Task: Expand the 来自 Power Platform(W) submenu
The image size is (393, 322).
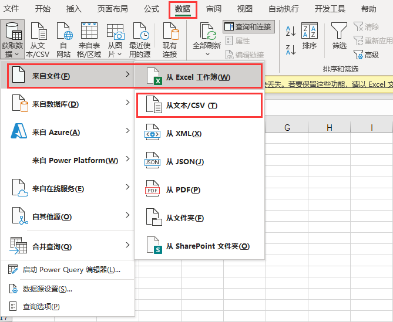Action: (x=68, y=160)
